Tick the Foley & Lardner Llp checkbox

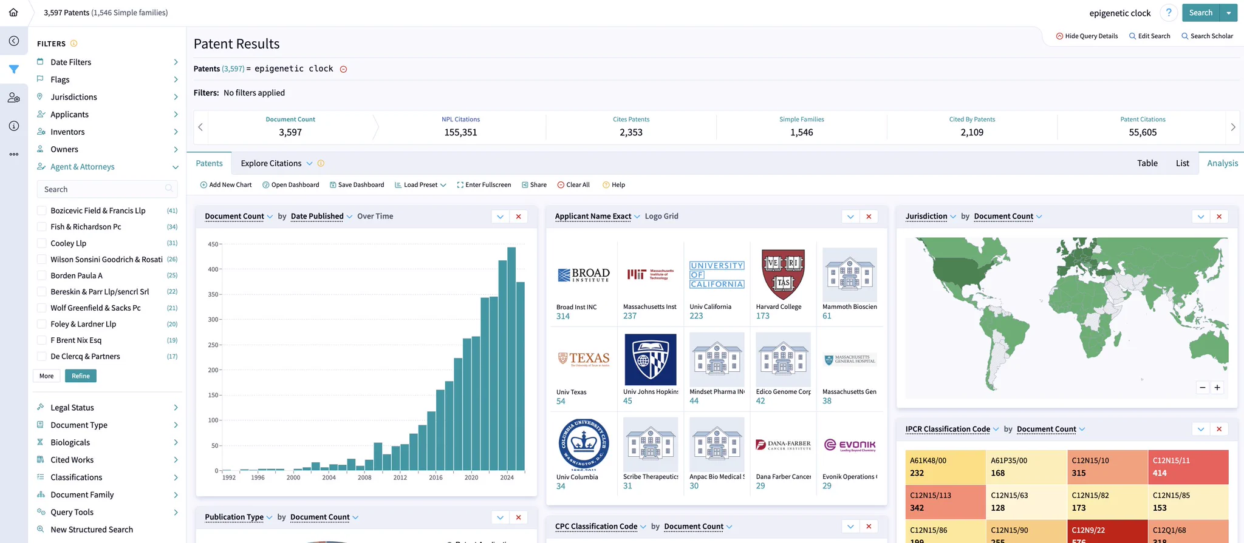tap(42, 324)
